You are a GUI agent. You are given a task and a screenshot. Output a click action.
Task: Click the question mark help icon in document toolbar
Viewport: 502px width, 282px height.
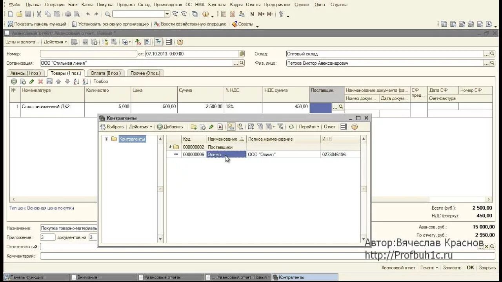(180, 42)
